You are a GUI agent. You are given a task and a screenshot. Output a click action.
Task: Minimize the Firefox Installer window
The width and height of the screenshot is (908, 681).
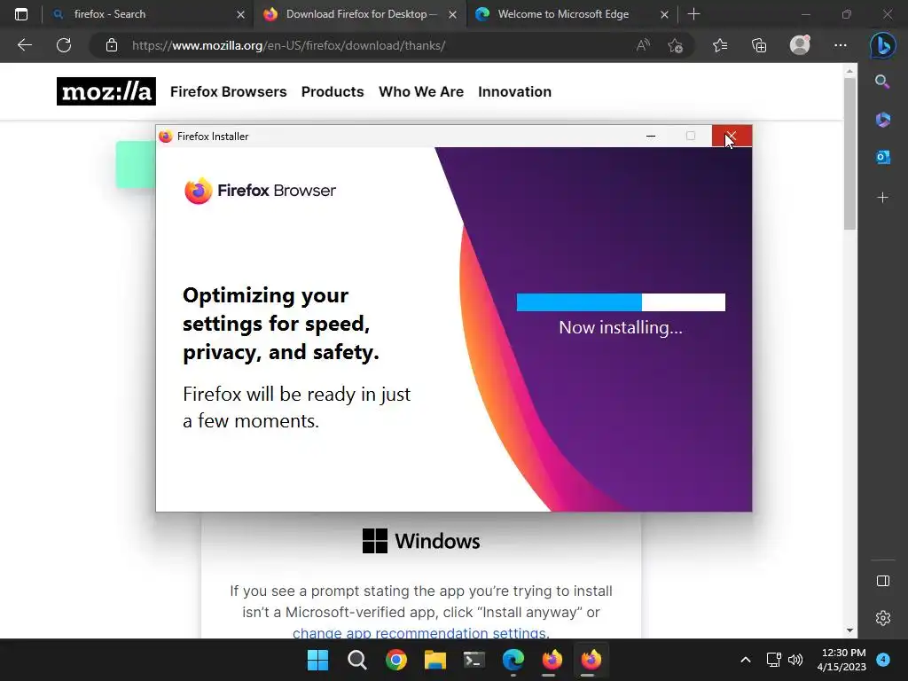click(651, 136)
